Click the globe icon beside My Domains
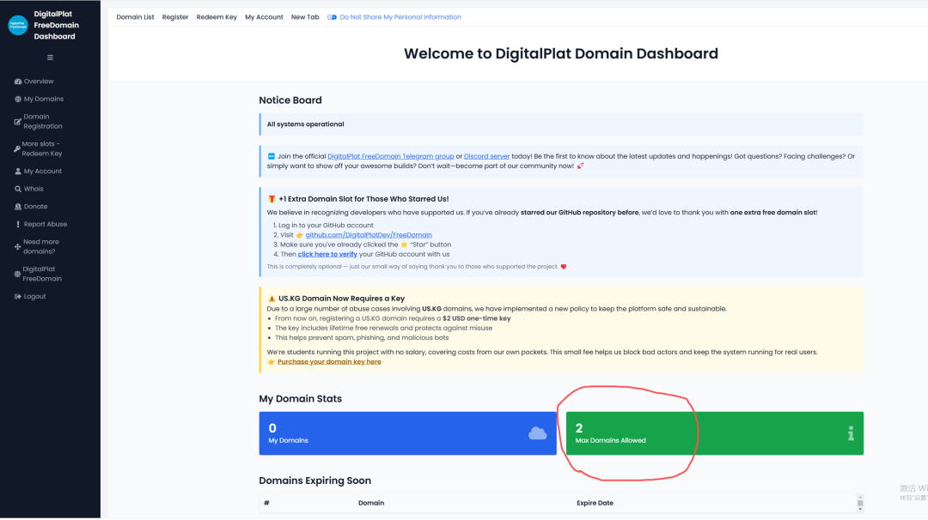The height and width of the screenshot is (520, 928). tap(18, 100)
